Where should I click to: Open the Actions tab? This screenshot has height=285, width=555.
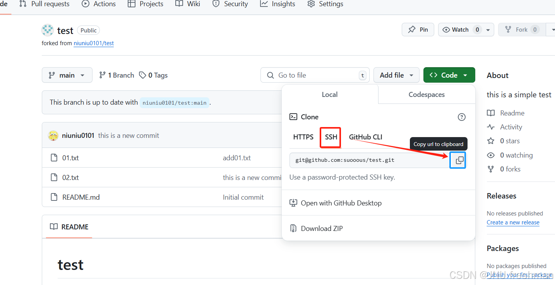[x=99, y=4]
